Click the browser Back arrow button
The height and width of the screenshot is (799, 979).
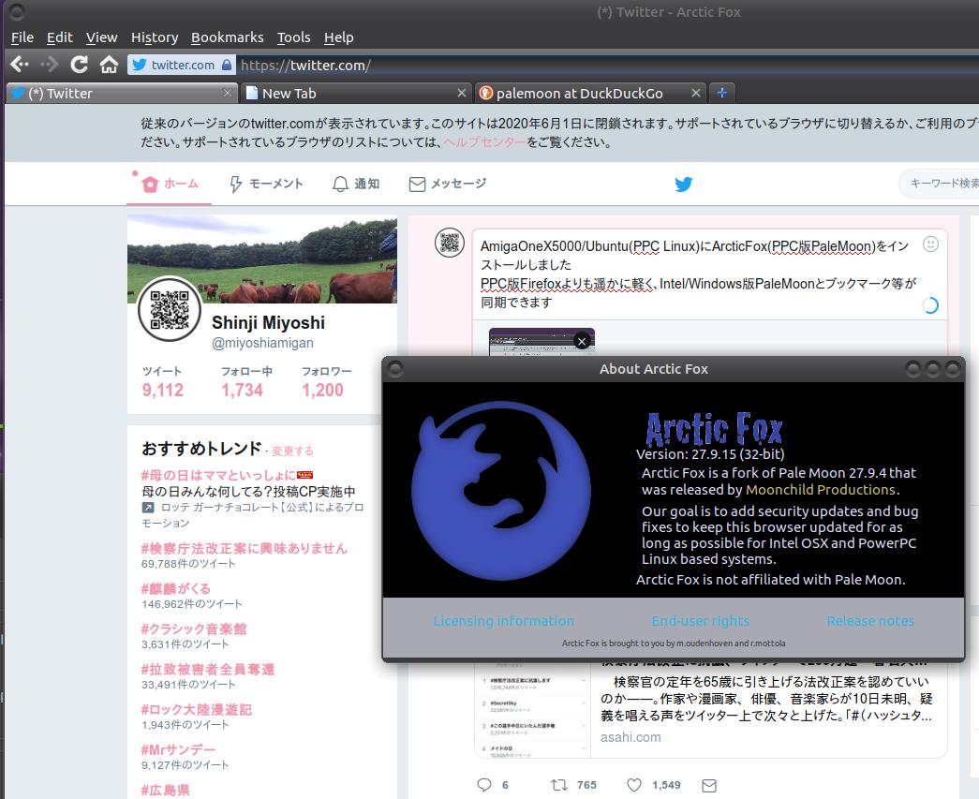(20, 65)
